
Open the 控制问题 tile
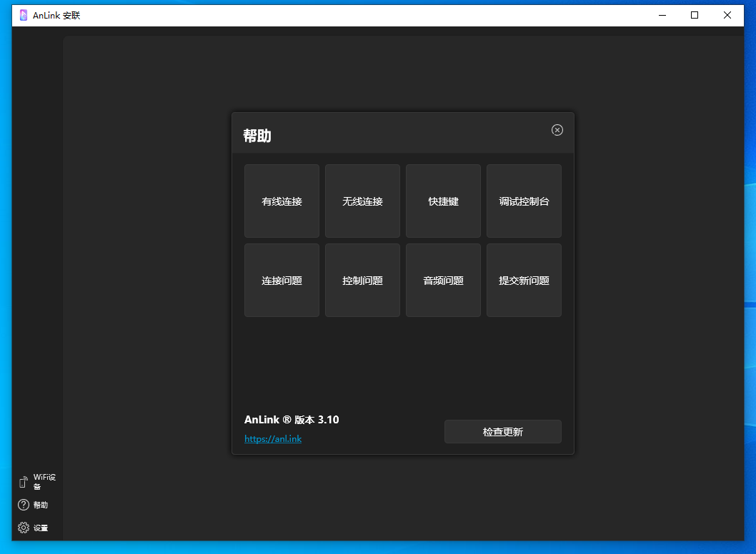click(362, 280)
